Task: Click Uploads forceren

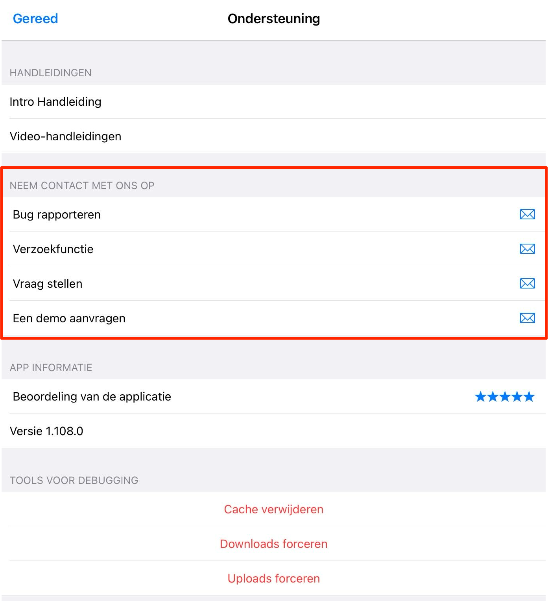Action: click(x=274, y=579)
